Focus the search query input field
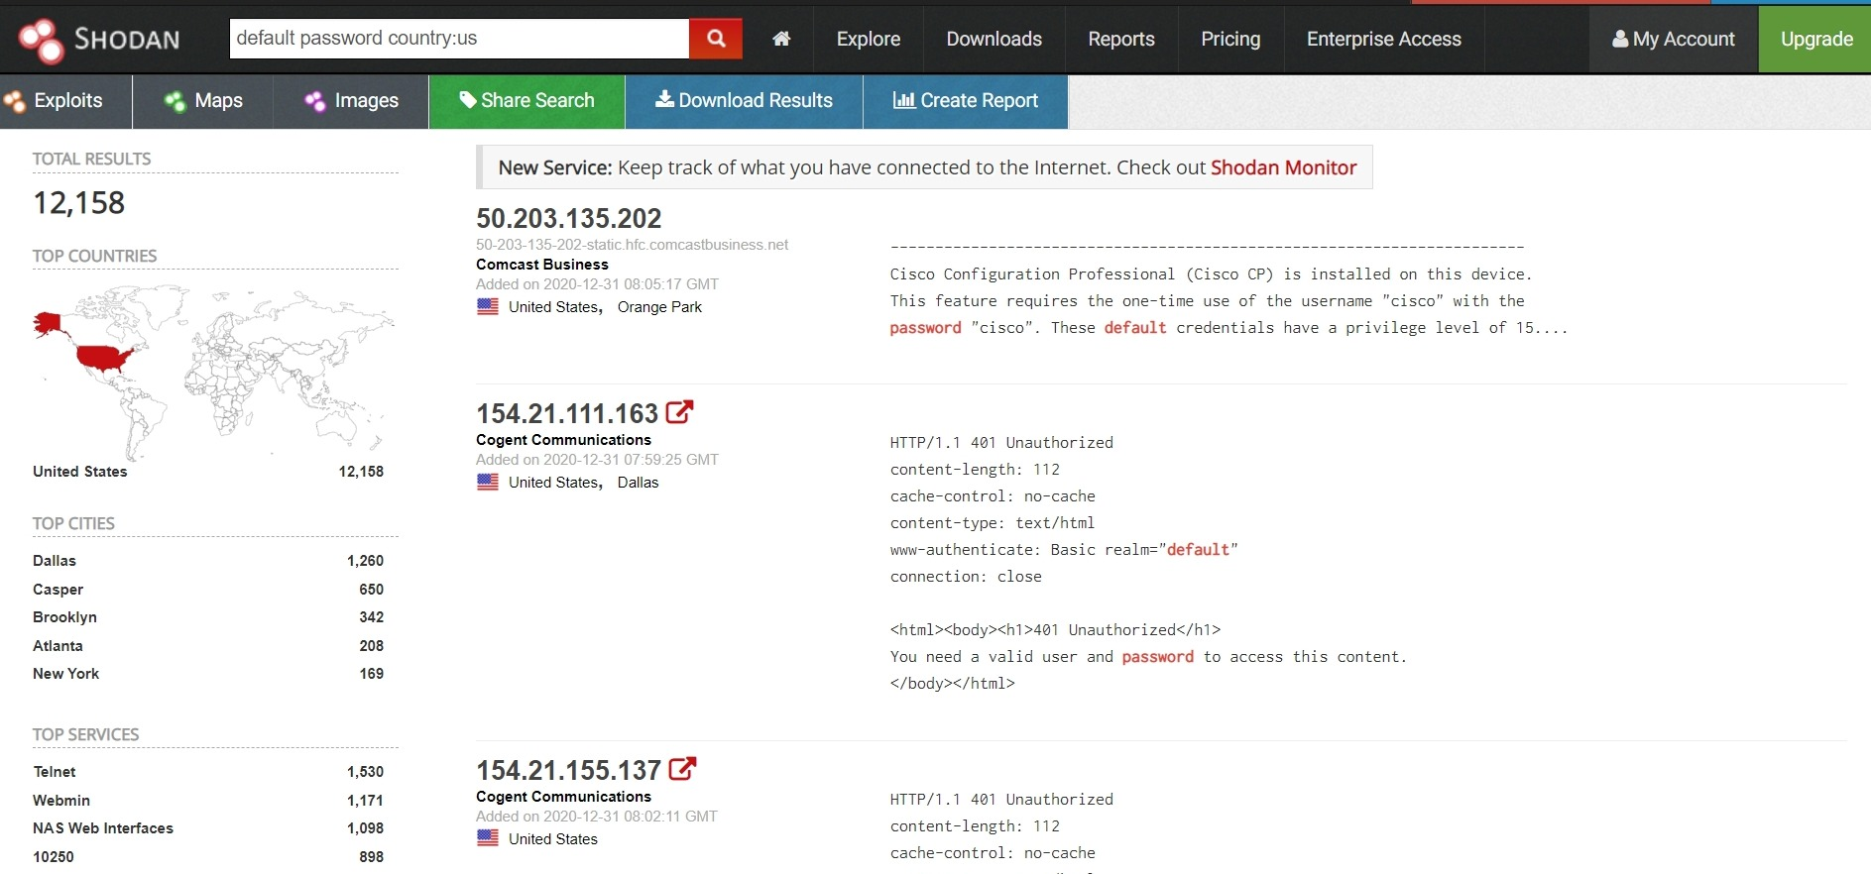This screenshot has height=874, width=1871. [x=459, y=39]
